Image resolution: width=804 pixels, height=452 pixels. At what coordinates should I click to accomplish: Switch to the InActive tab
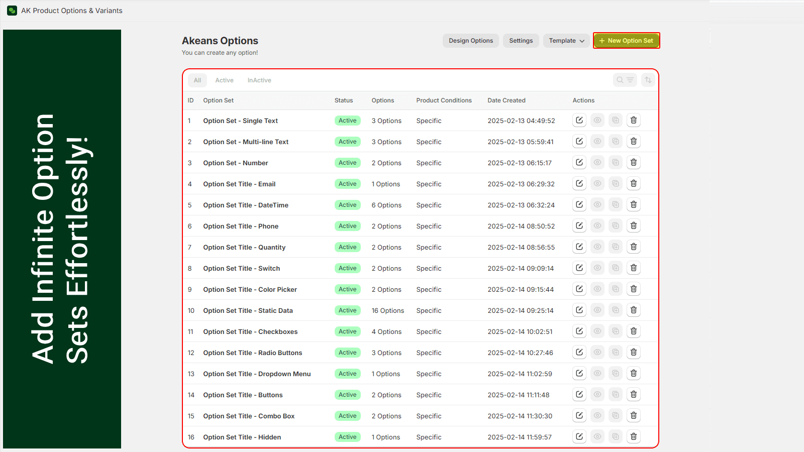[259, 80]
